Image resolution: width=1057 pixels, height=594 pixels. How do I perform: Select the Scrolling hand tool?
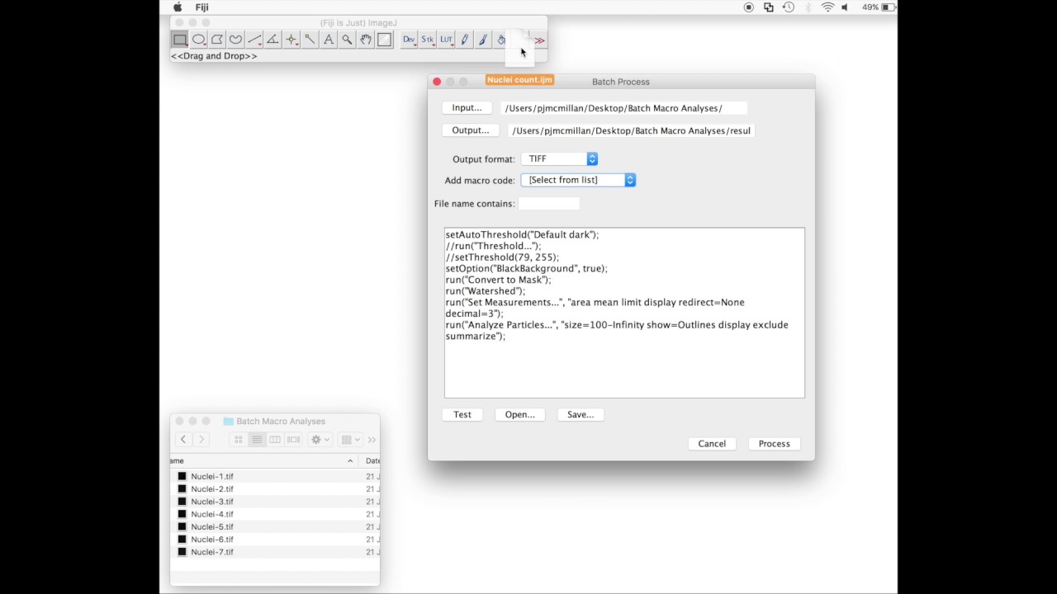pyautogui.click(x=366, y=40)
